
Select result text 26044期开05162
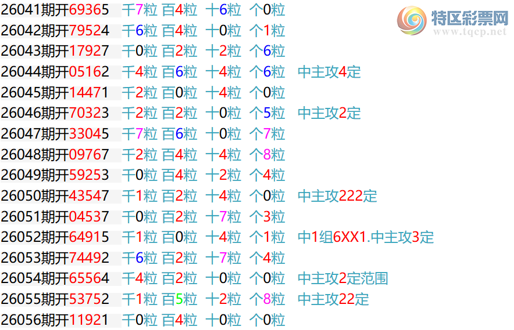tap(55, 71)
